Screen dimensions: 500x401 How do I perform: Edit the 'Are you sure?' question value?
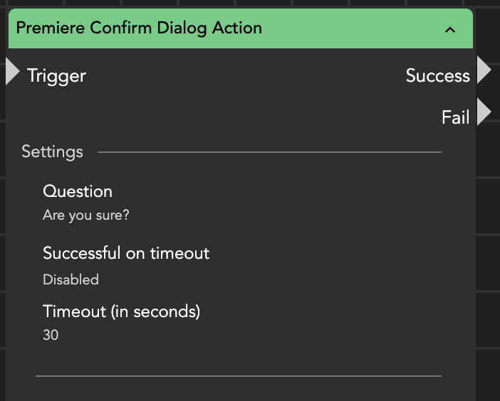click(86, 215)
